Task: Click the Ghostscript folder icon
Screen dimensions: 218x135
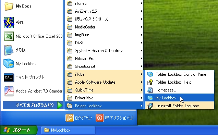Action: [70, 66]
